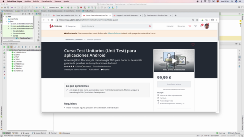The image size is (244, 137).
Task: Select the of_100isBuzz test result
Action: point(19,64)
